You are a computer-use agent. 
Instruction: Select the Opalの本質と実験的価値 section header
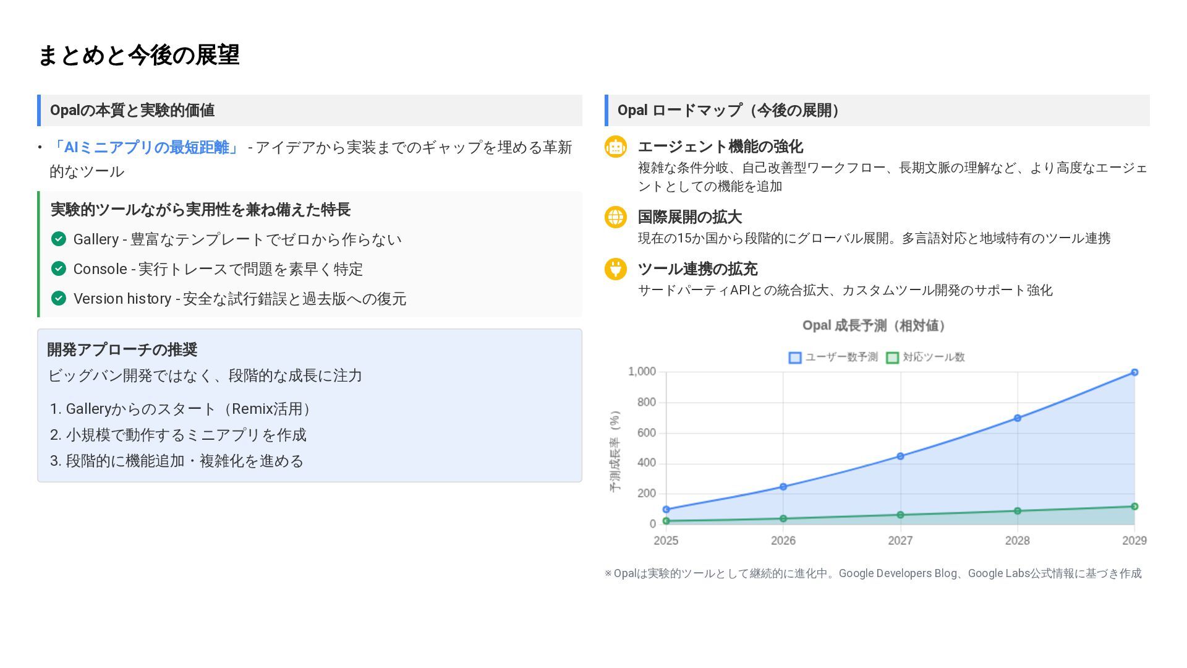pyautogui.click(x=132, y=110)
